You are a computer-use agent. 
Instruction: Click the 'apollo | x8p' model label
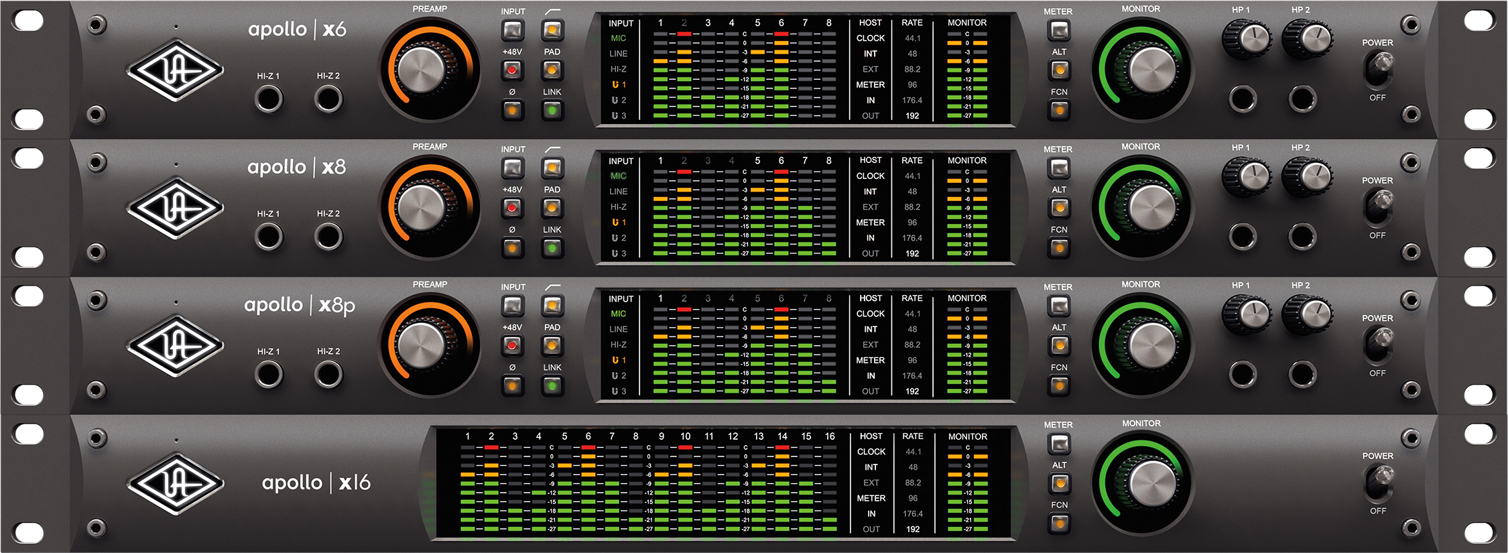pos(300,306)
